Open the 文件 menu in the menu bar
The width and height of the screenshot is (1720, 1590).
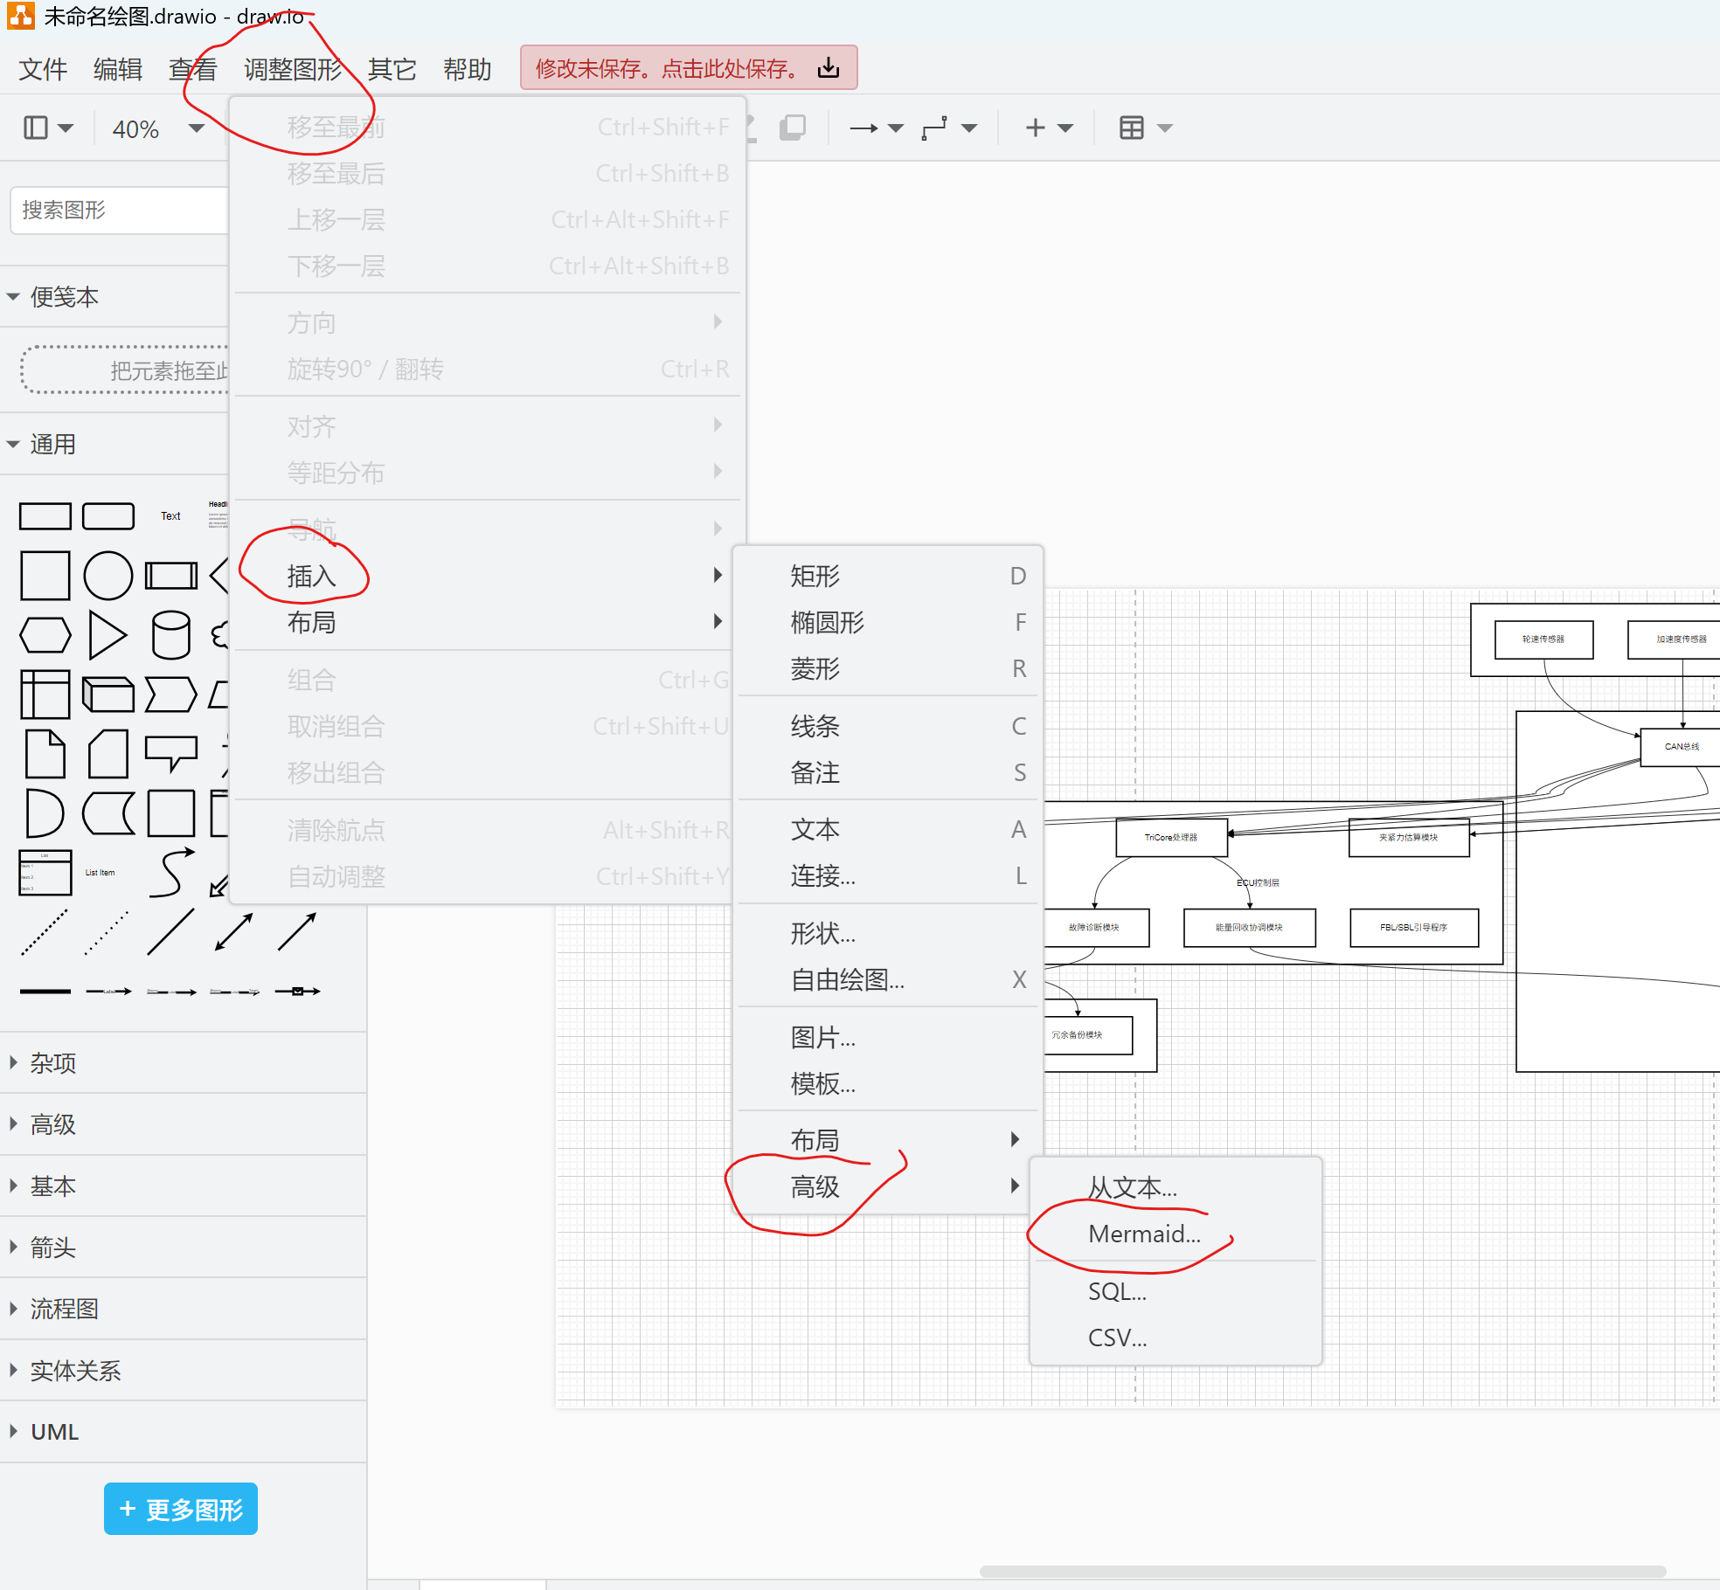pos(43,69)
